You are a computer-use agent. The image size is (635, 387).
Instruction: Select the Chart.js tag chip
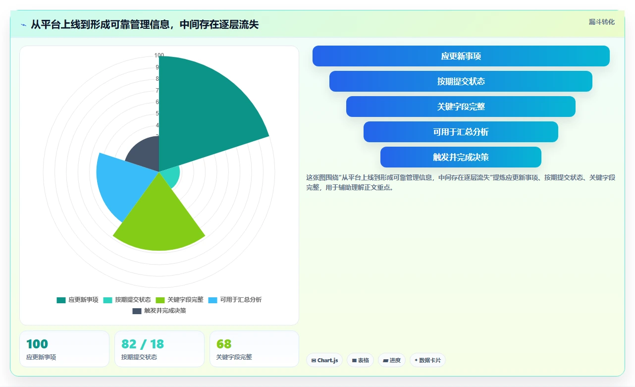[x=324, y=360]
